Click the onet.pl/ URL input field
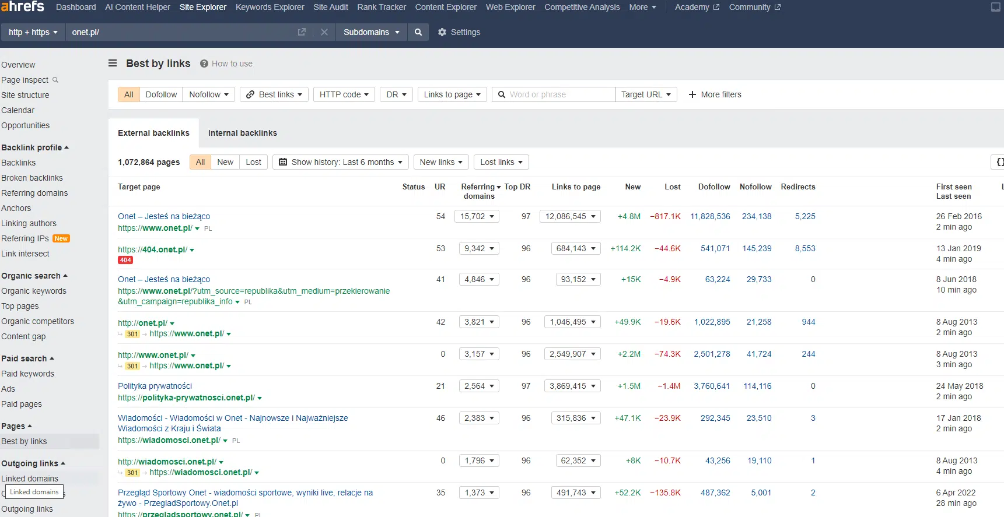Image resolution: width=1004 pixels, height=517 pixels. (181, 32)
